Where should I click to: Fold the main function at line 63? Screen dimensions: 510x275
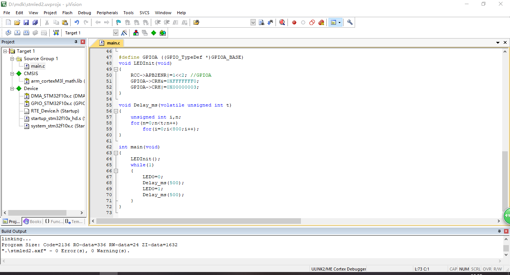(x=116, y=153)
